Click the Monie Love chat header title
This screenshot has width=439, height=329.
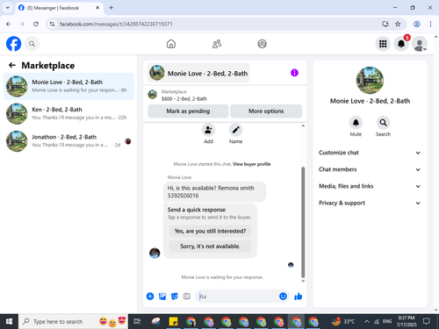tap(198, 73)
